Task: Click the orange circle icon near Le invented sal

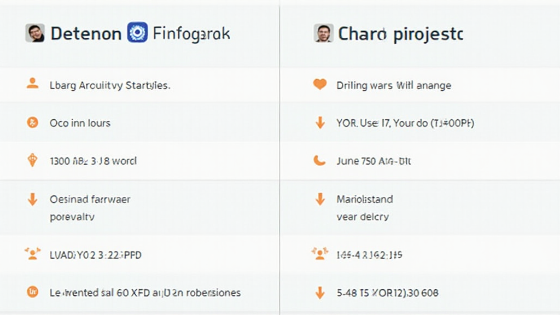Action: 32,292
